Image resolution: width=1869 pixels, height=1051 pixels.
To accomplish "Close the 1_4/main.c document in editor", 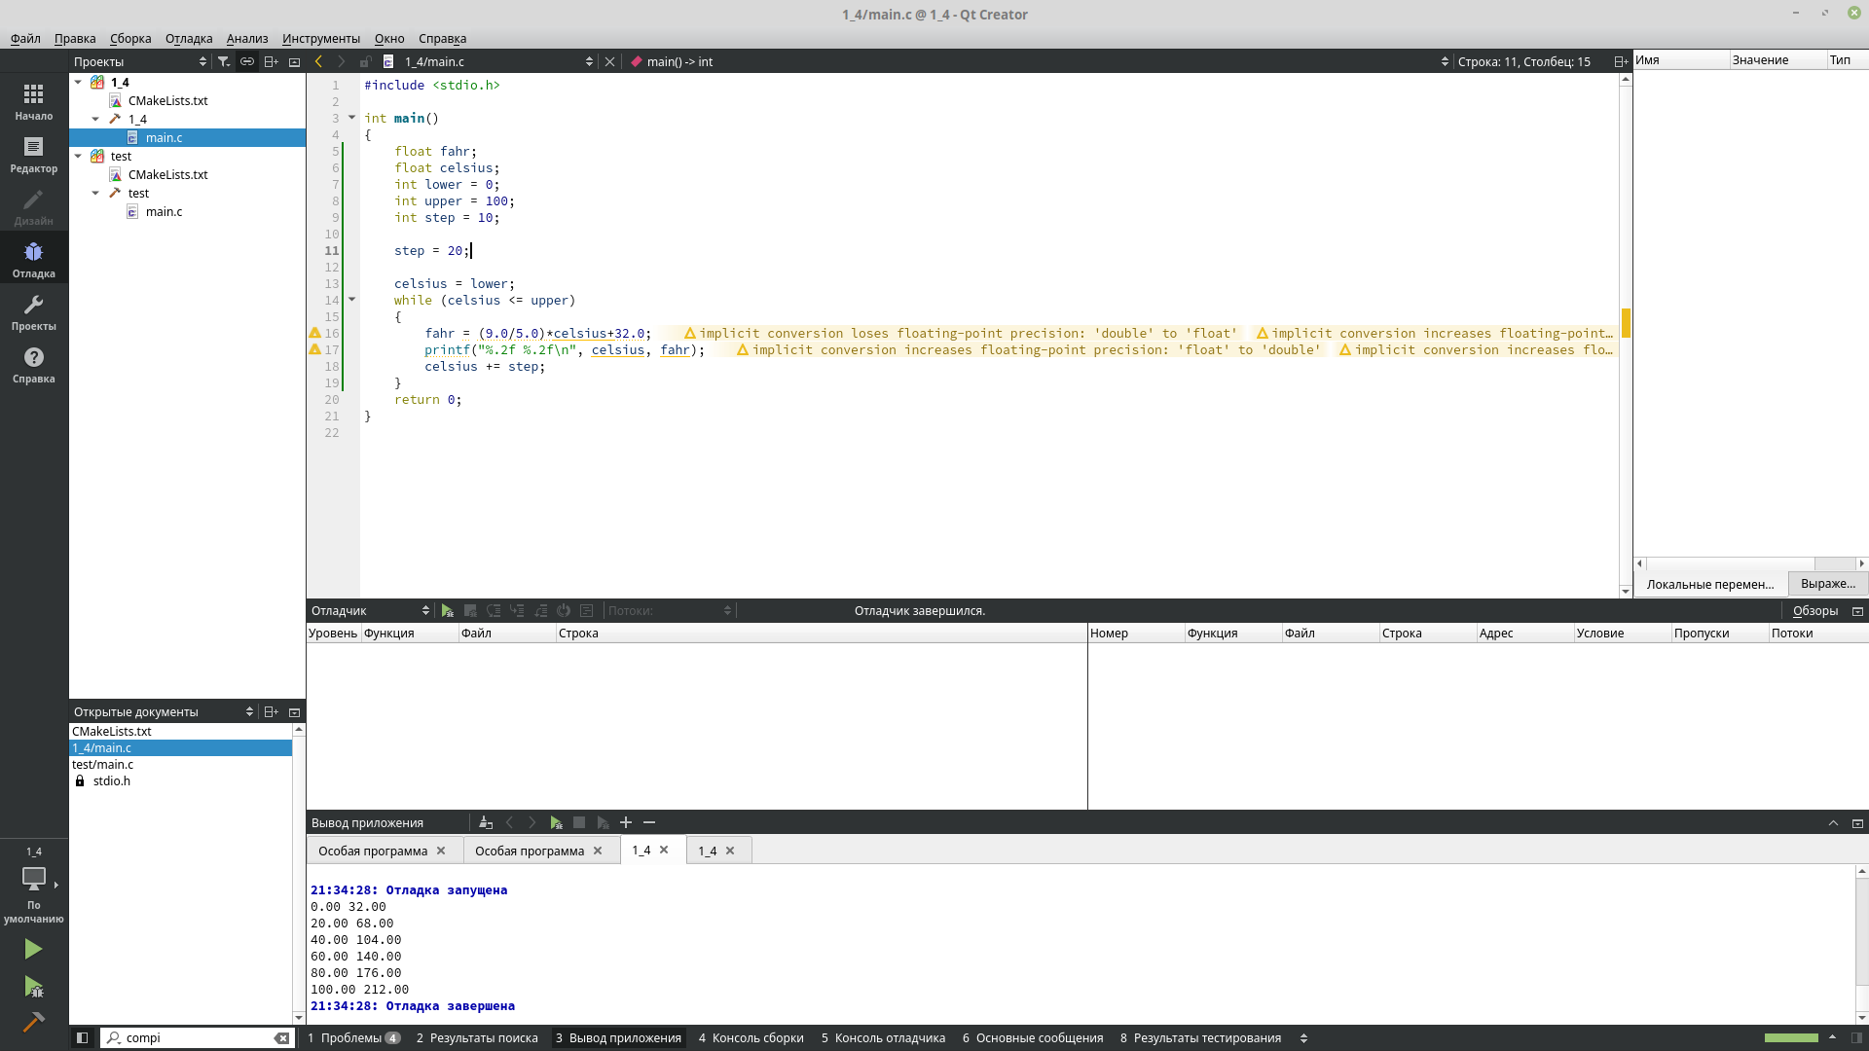I will [610, 61].
